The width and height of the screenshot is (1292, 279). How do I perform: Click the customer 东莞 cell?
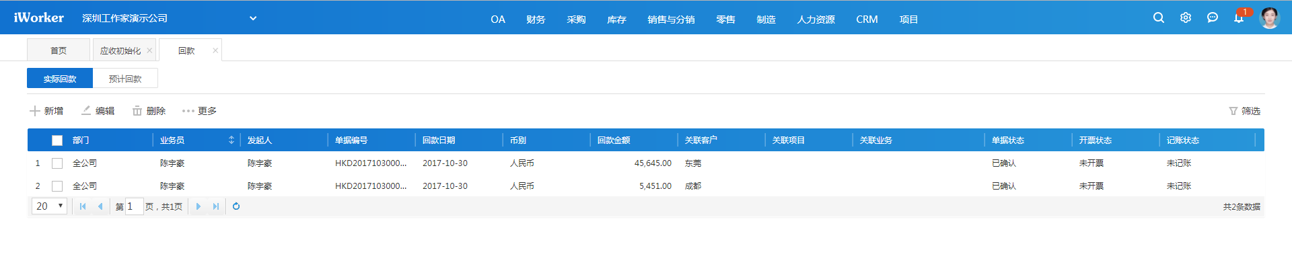[x=693, y=163]
